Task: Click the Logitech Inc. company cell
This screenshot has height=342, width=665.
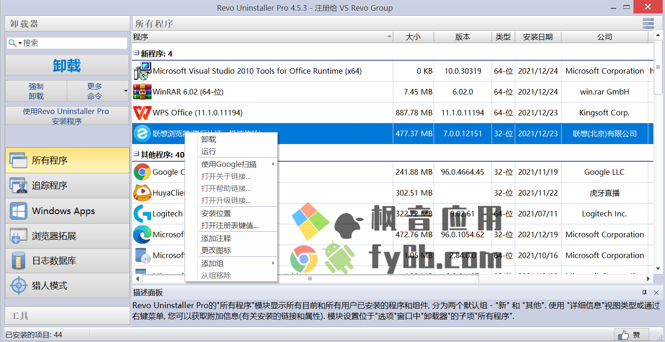Action: 605,214
